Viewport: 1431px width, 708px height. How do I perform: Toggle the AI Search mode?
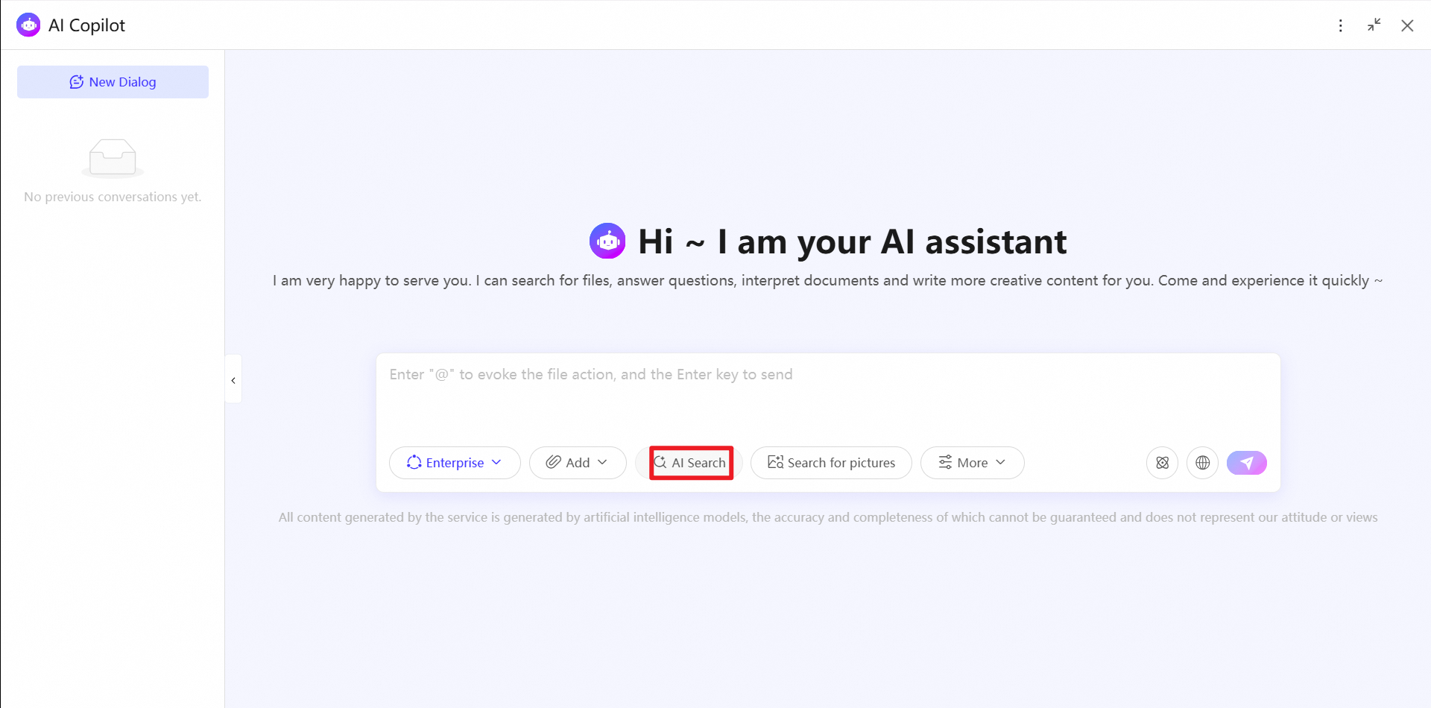tap(690, 463)
